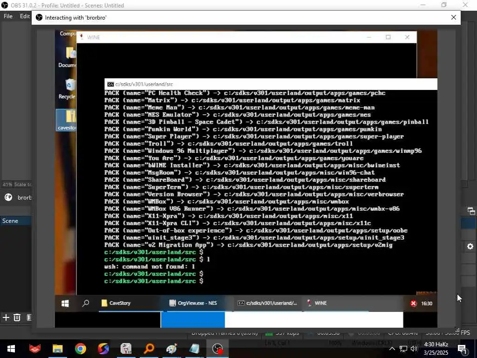Screen dimensions: 477x358
Task: Click the 'ush: command not found: l' line
Action: point(150,267)
